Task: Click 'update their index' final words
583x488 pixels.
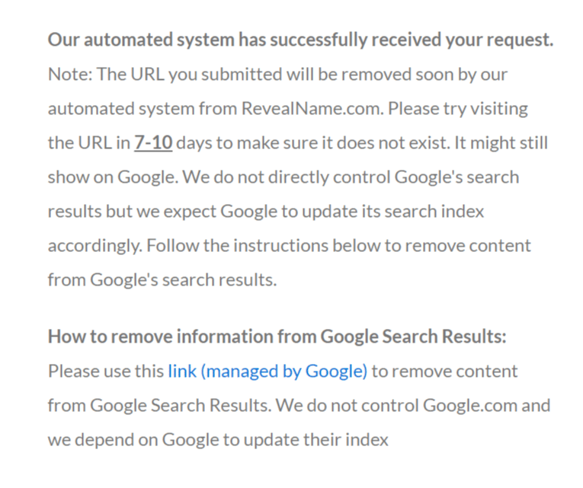Action: point(316,440)
